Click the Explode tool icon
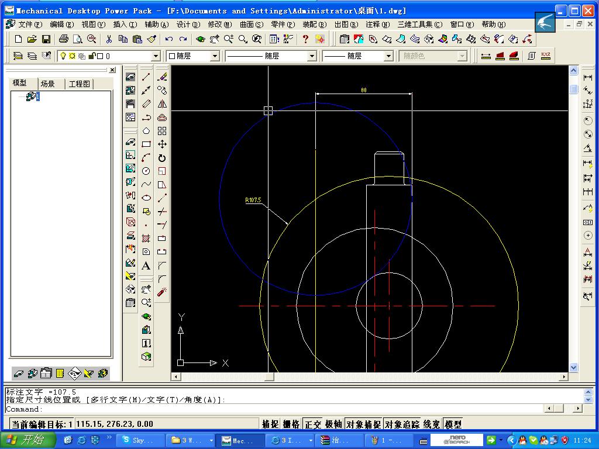Viewport: 599px width, 449px height. click(162, 292)
